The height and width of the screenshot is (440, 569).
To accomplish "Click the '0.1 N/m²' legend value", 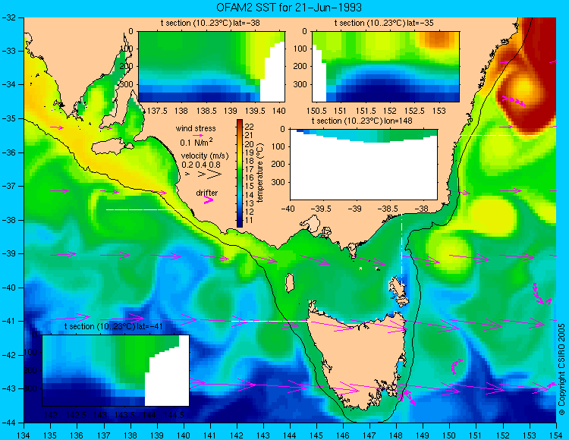I will [x=196, y=142].
